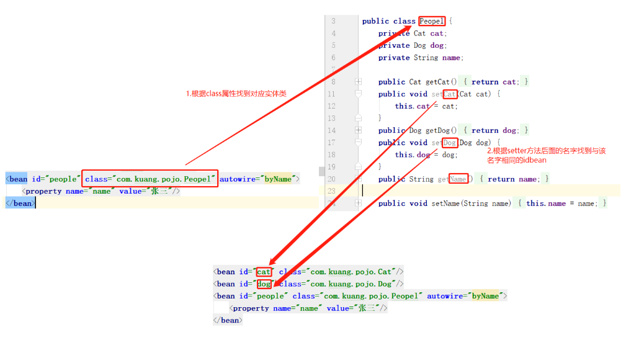Click the red-boxed cat bean id
This screenshot has width=639, height=350.
264,272
